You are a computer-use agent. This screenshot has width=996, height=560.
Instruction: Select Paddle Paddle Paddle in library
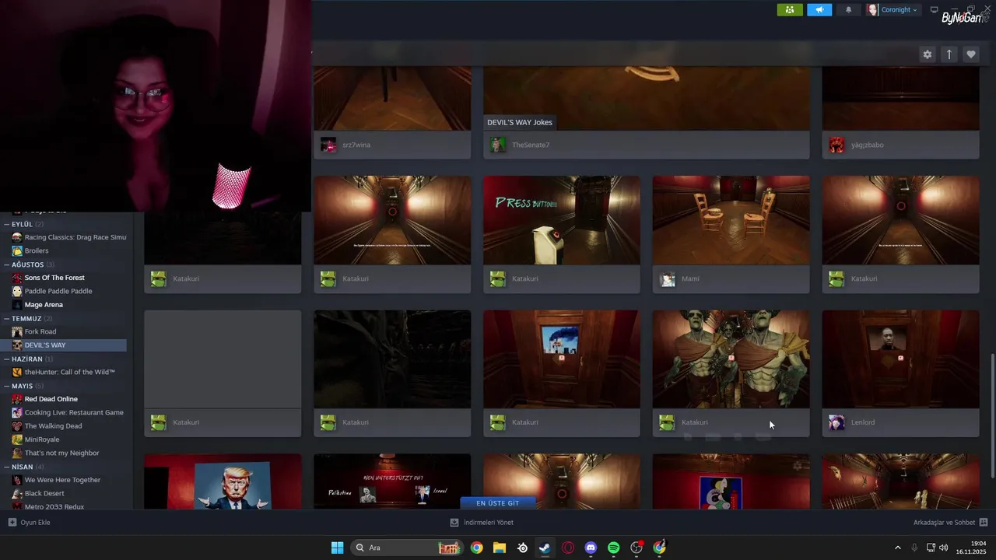pos(68,291)
